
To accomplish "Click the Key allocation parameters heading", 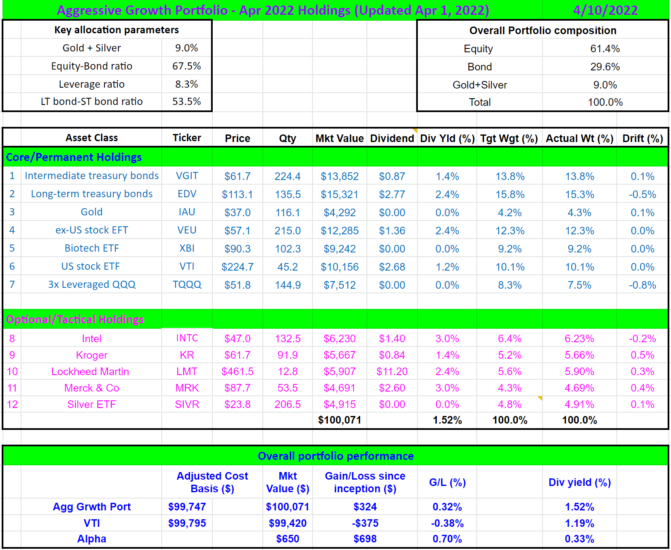I will pyautogui.click(x=117, y=30).
